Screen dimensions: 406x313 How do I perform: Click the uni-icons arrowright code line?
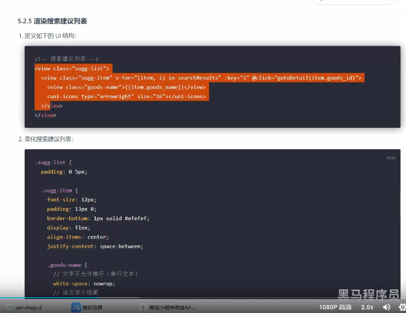[x=127, y=96]
